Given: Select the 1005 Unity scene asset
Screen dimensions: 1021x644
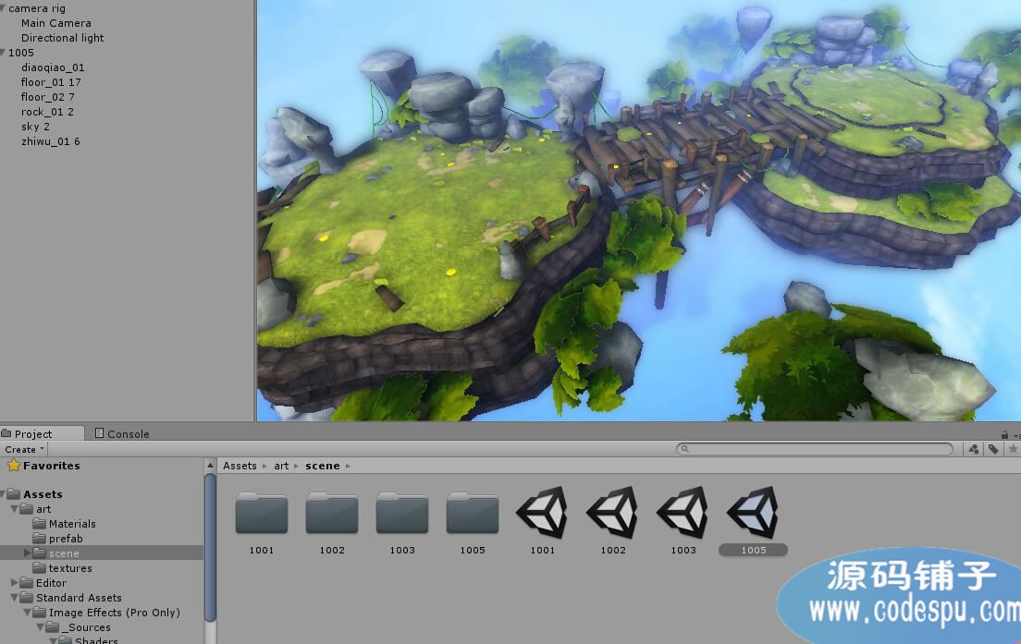Looking at the screenshot, I should point(753,514).
